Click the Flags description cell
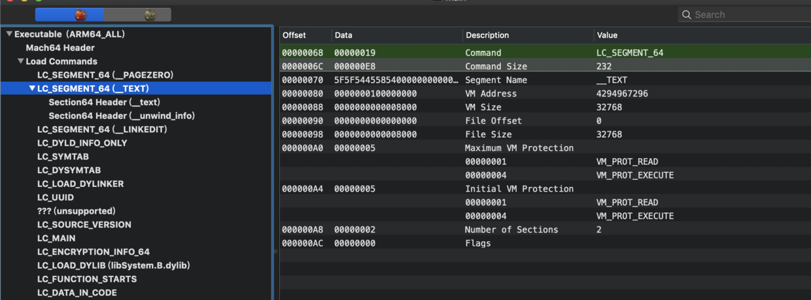The width and height of the screenshot is (811, 300). point(477,243)
